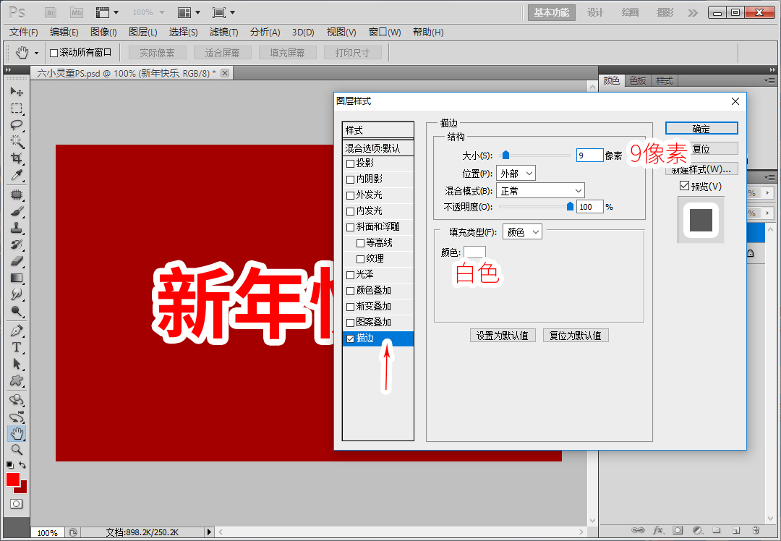Screen dimensions: 781x541
Task: Select the Zoom tool in toolbox
Action: coord(17,450)
